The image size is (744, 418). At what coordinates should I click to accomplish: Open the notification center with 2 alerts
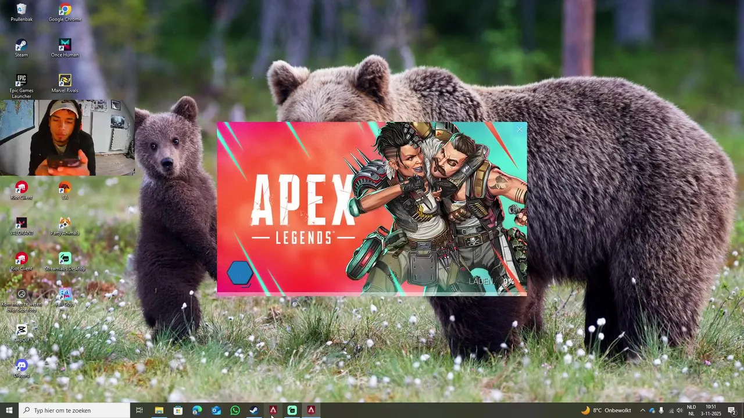pyautogui.click(x=732, y=410)
